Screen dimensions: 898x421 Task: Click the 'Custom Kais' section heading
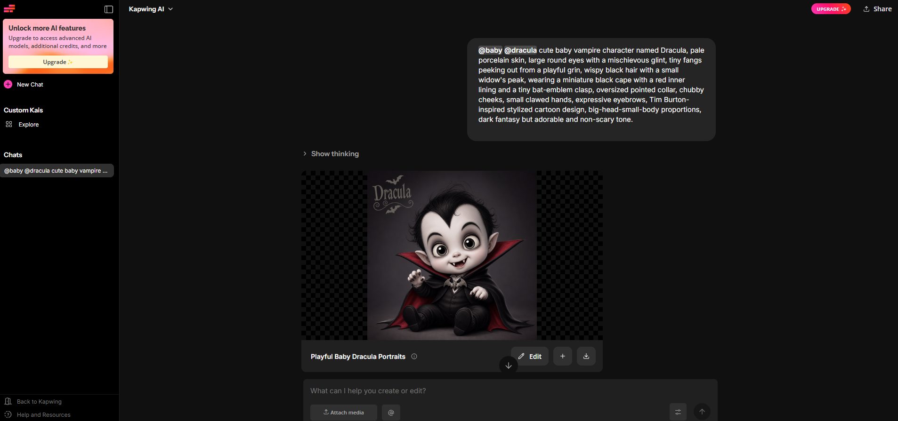click(x=24, y=110)
